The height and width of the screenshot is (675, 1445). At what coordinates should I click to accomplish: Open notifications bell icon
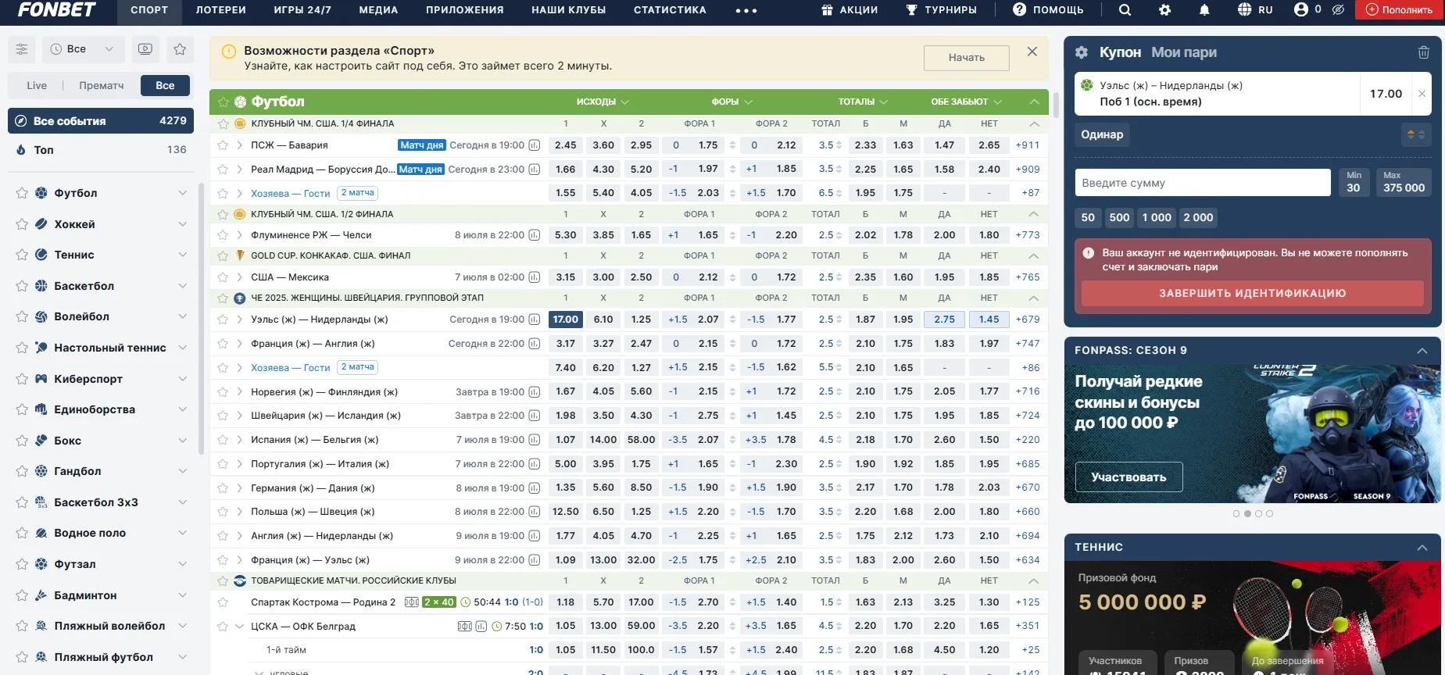point(1204,10)
